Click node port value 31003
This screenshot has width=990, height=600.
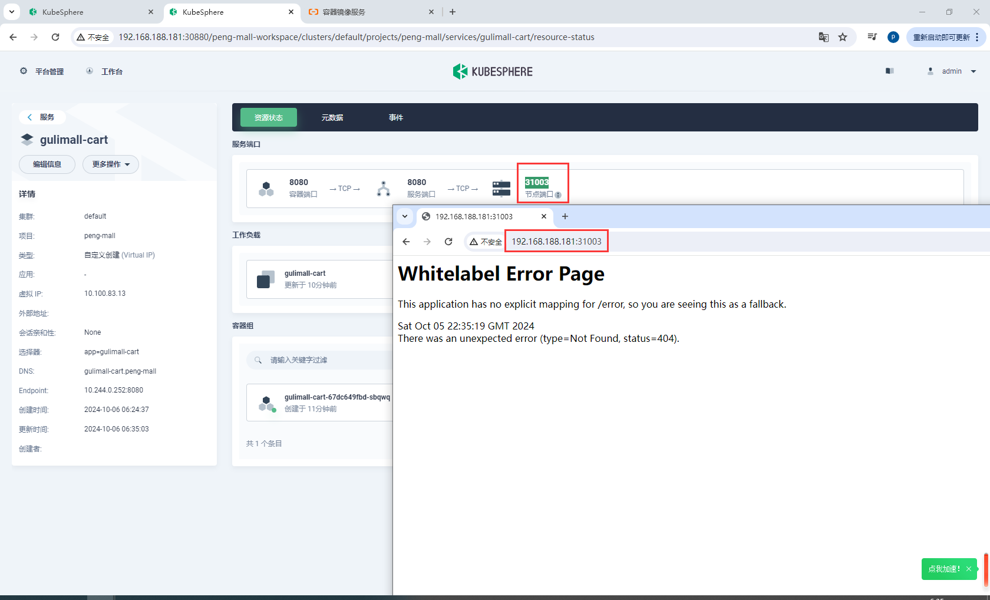coord(537,182)
